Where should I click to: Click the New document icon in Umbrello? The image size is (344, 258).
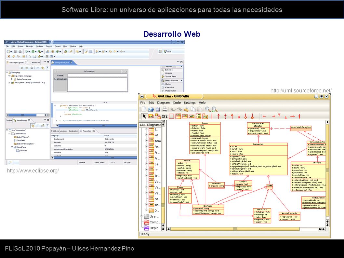[x=143, y=109]
